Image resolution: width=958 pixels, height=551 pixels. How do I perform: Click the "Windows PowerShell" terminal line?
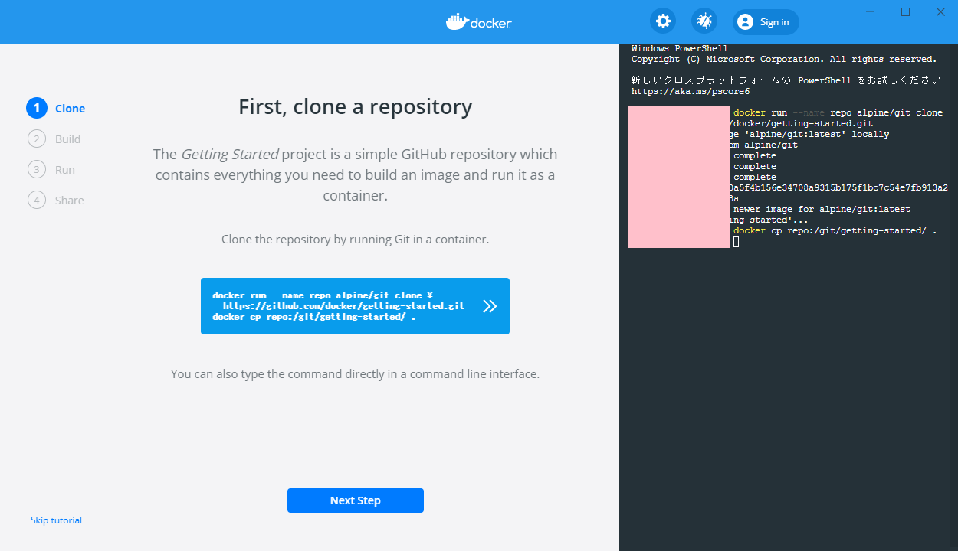[x=680, y=48]
